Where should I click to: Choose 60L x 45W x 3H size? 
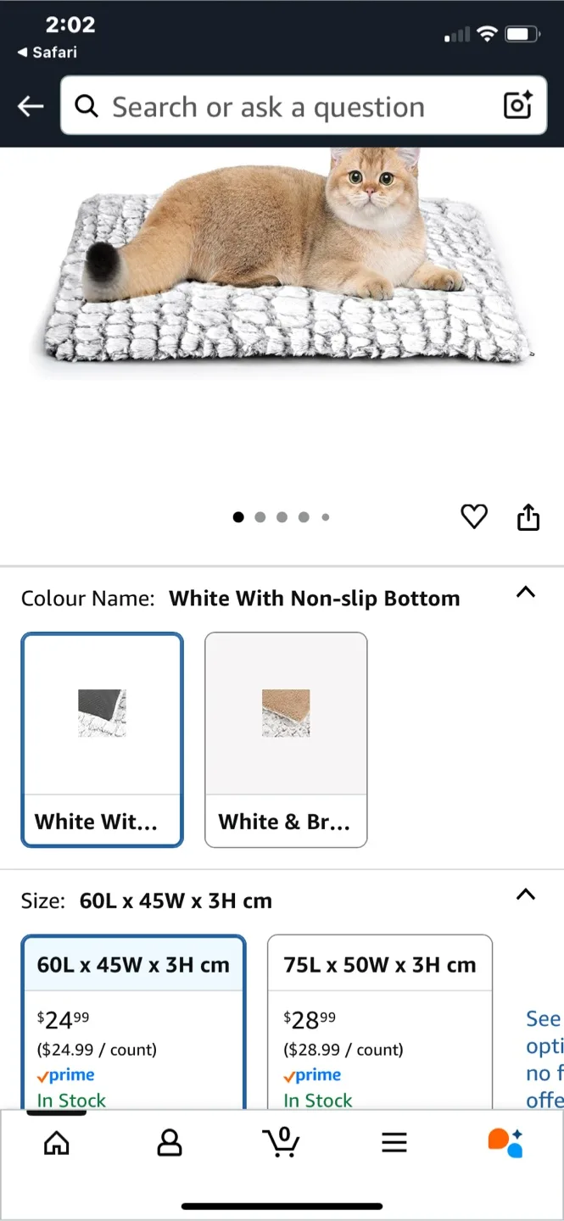133,1017
